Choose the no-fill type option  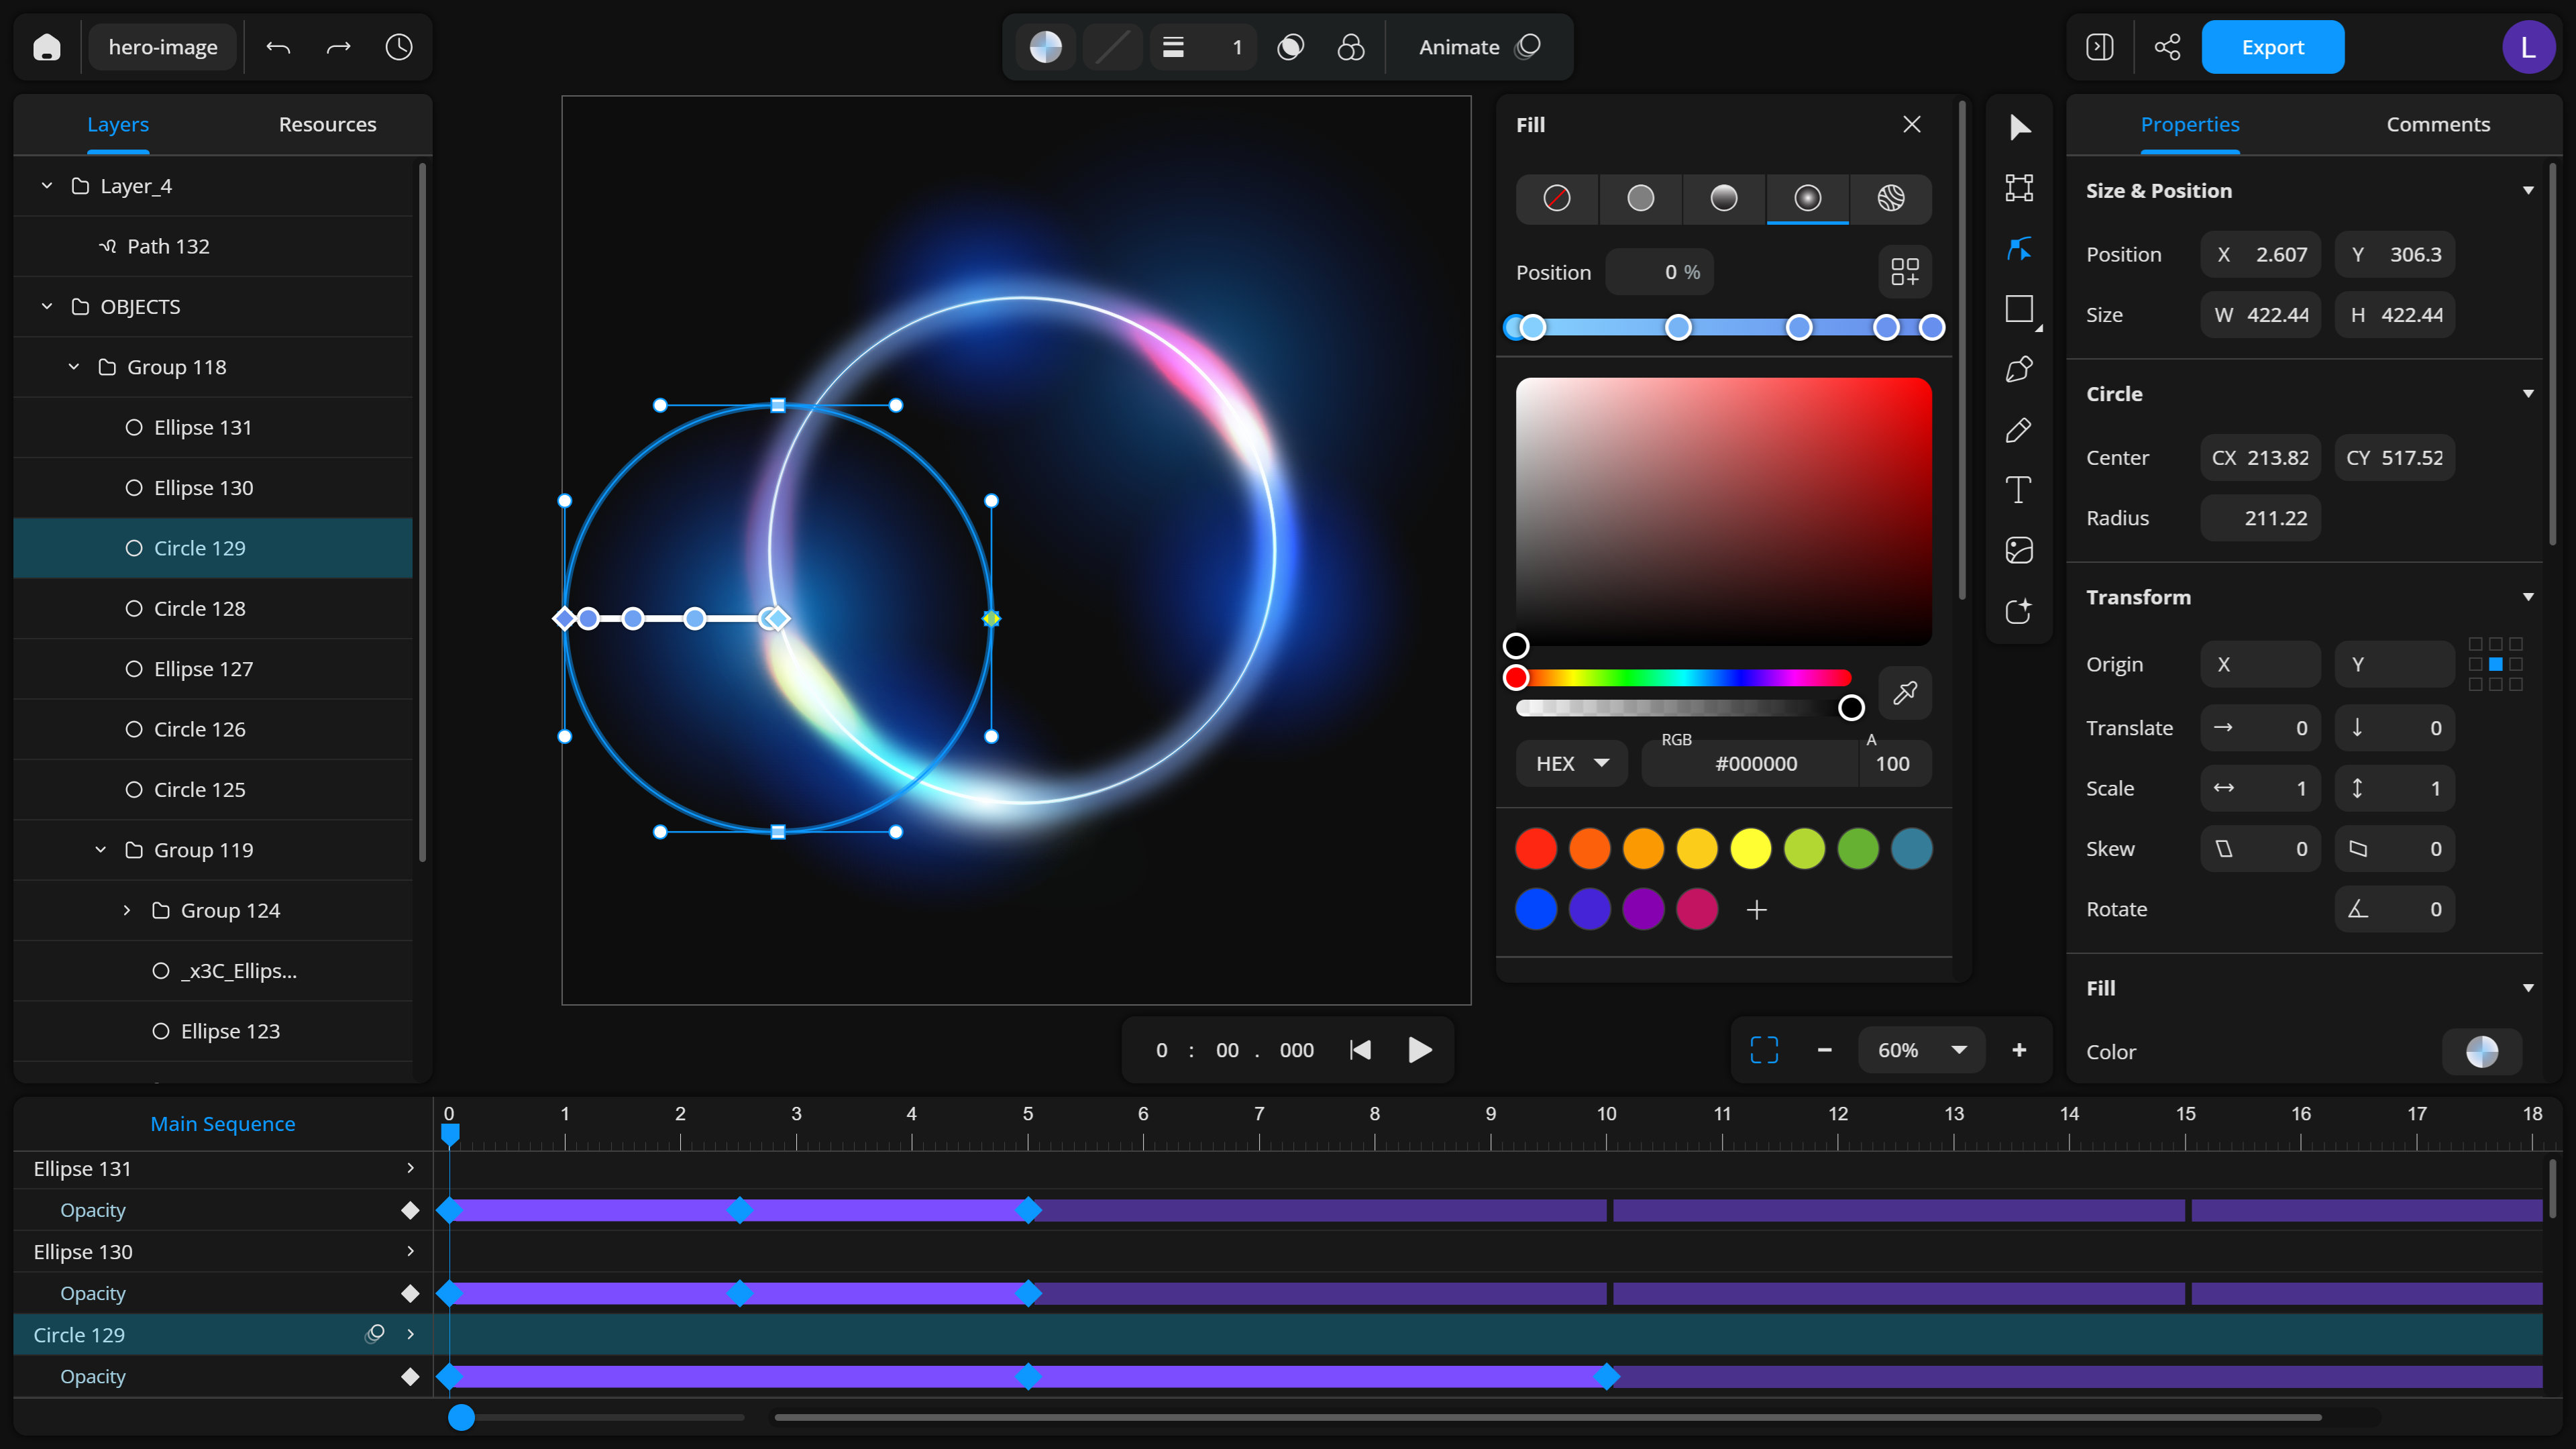(1557, 198)
